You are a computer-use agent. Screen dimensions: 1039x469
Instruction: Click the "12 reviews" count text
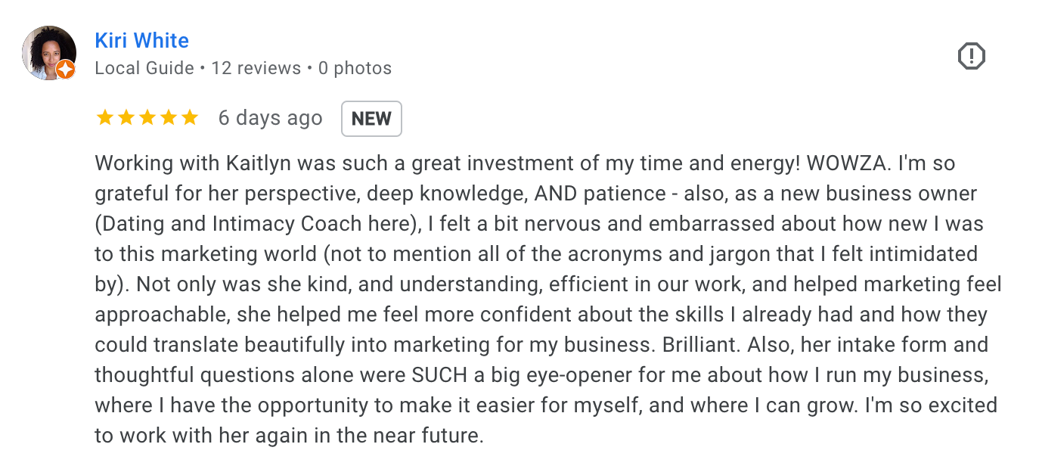[x=256, y=68]
